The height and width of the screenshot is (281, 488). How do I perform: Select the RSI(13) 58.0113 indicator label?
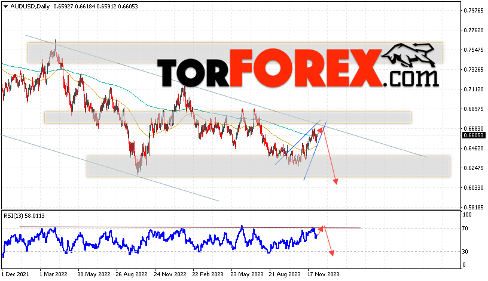click(25, 215)
